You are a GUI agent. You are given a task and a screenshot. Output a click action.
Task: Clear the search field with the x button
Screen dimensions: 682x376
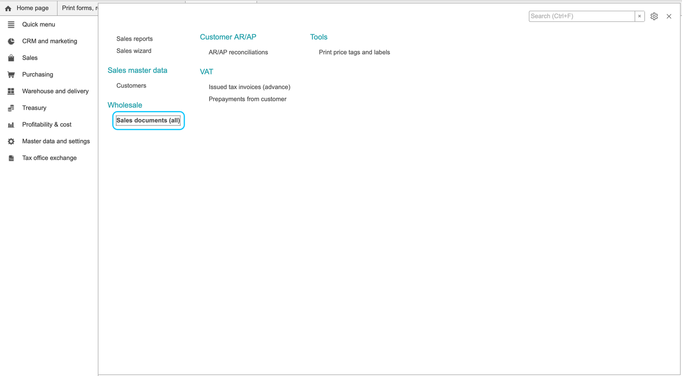click(x=639, y=16)
